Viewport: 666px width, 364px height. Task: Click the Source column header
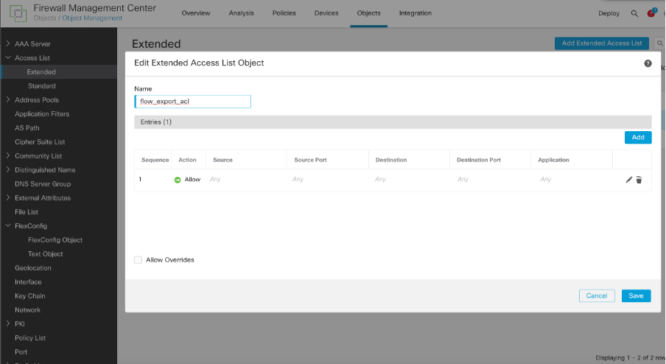(x=222, y=160)
